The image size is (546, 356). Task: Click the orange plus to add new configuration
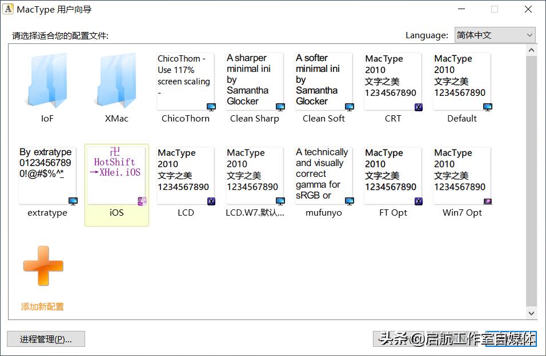pyautogui.click(x=42, y=265)
